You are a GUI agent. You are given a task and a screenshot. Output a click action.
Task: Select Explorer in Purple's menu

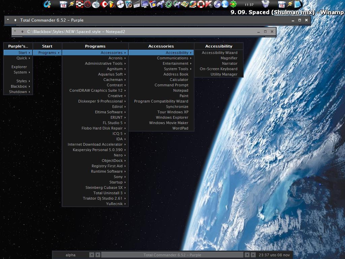(x=18, y=67)
